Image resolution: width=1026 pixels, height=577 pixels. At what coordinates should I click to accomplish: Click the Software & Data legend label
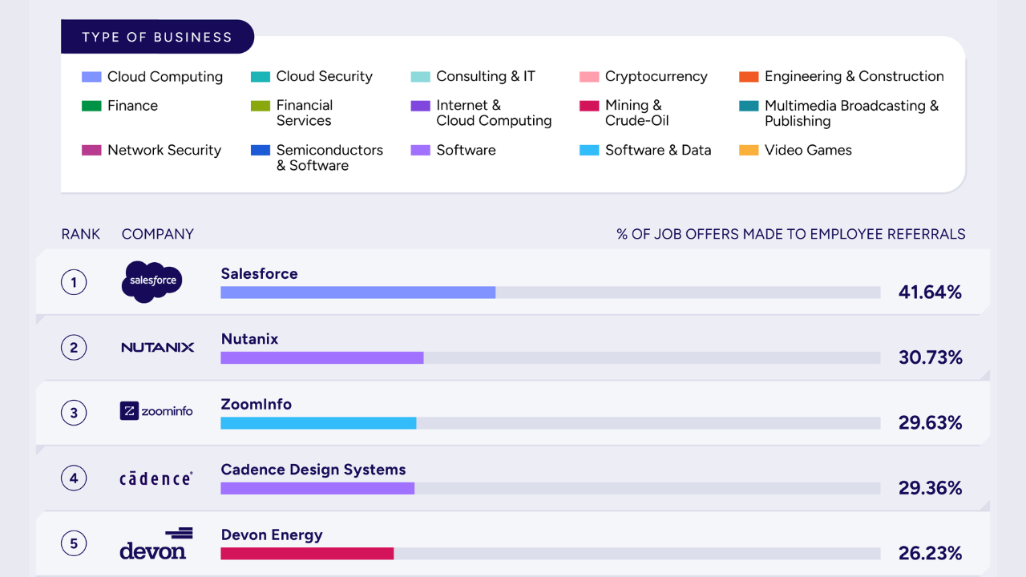[658, 150]
